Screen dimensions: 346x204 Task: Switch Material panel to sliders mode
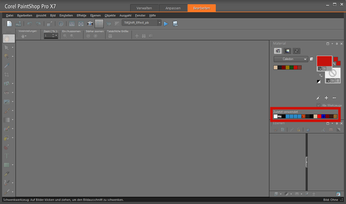point(297,51)
